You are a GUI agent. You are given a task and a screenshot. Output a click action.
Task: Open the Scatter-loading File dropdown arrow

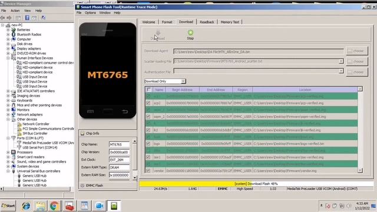[341, 61]
